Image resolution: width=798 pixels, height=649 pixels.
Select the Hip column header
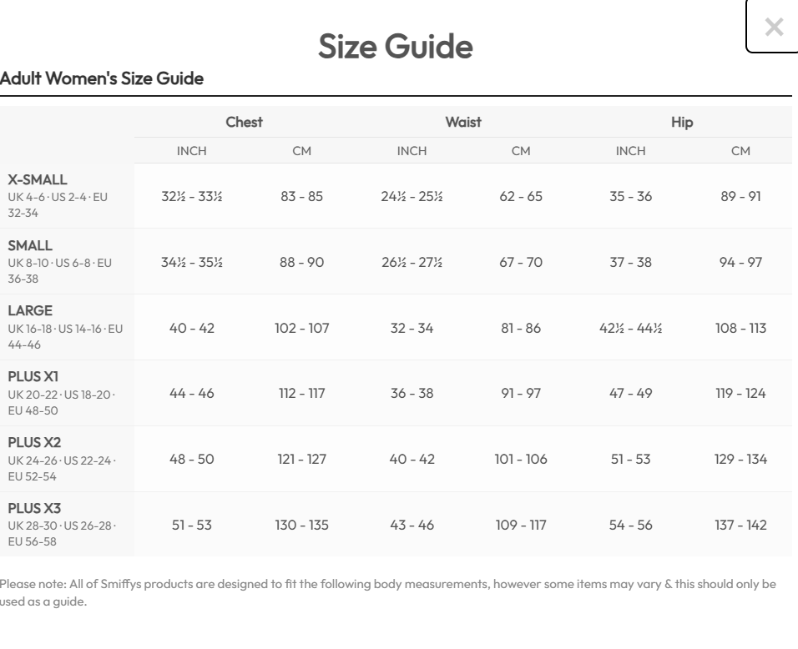[682, 122]
